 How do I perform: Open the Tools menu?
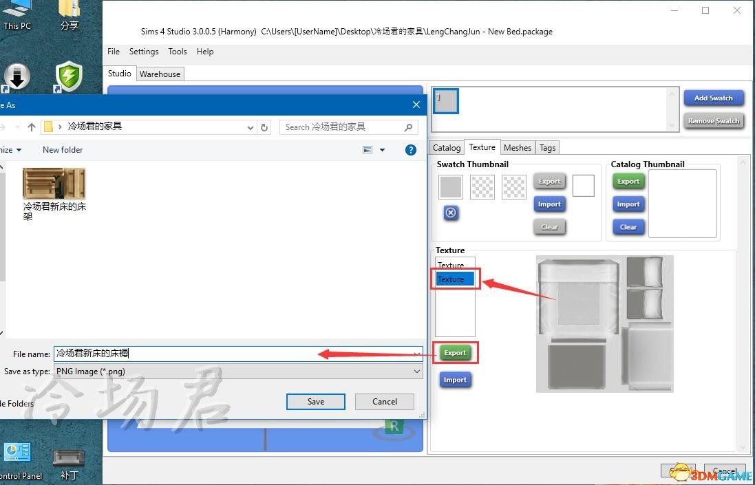point(177,52)
